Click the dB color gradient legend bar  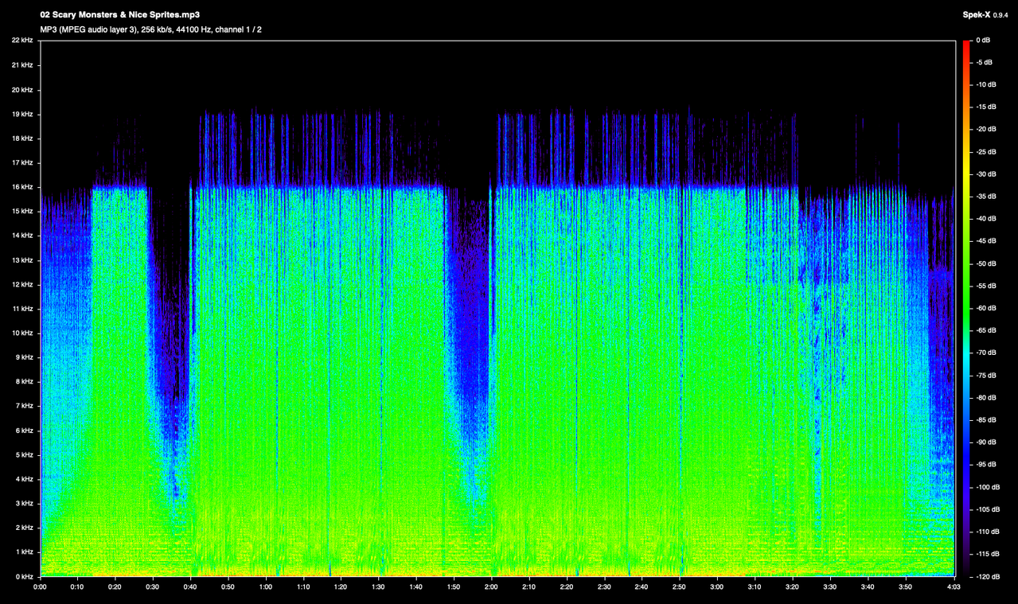(966, 308)
